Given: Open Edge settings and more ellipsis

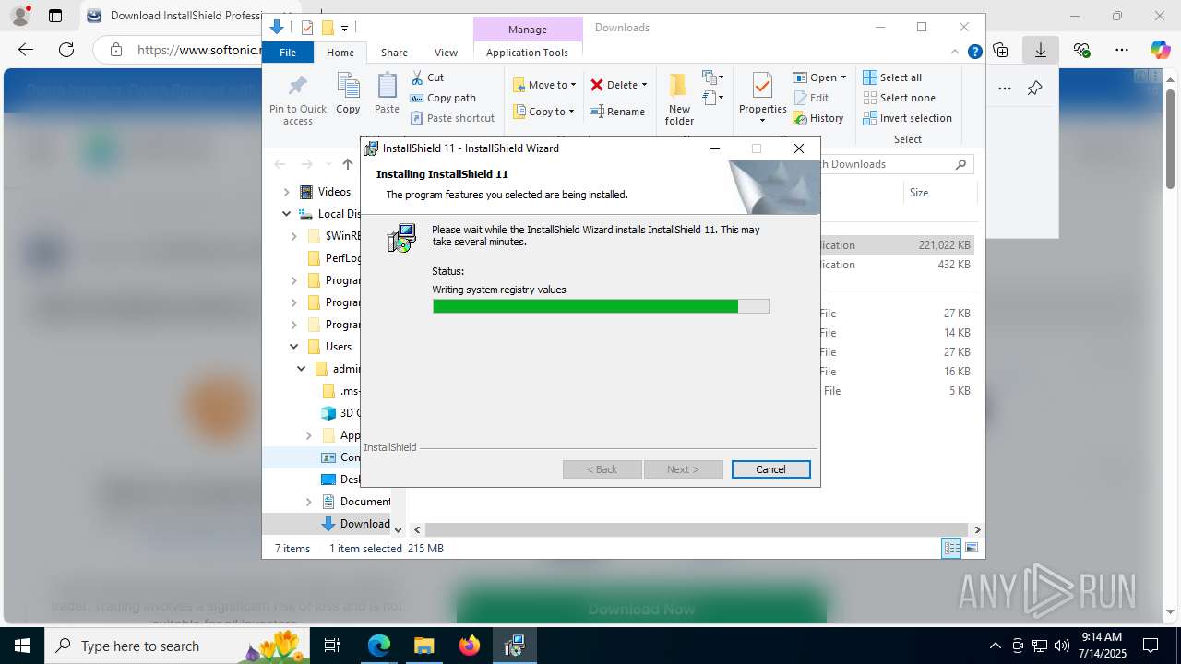Looking at the screenshot, I should [1122, 50].
